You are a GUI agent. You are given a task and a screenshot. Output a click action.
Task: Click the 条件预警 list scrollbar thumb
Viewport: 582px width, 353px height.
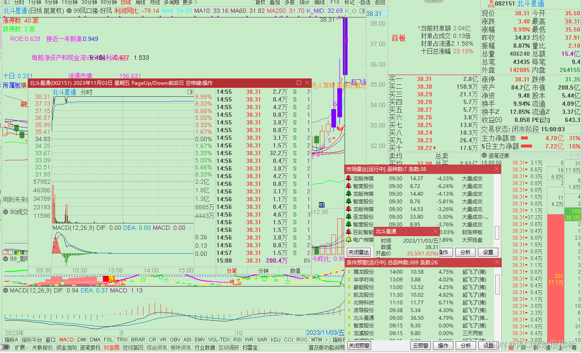pyautogui.click(x=497, y=285)
